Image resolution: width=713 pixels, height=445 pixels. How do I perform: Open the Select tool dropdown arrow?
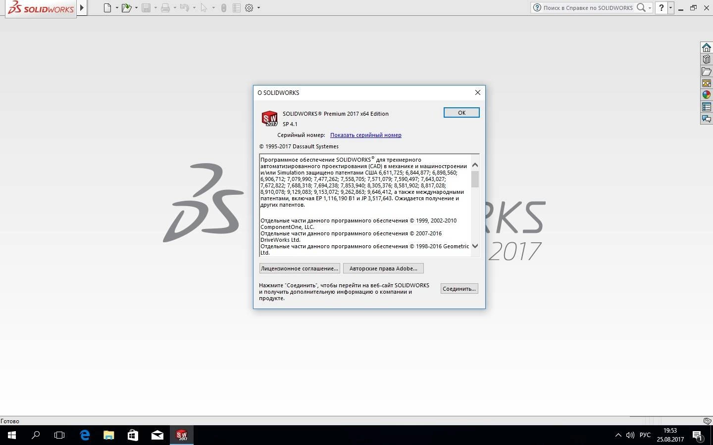pyautogui.click(x=213, y=8)
